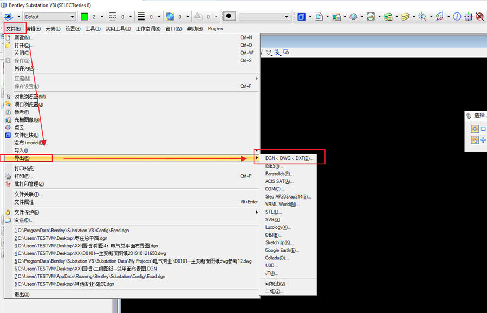Click the yellow level display layers icon

405,16
